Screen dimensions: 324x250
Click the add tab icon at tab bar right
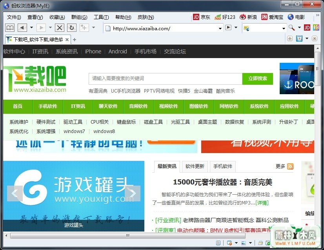[x=290, y=38]
